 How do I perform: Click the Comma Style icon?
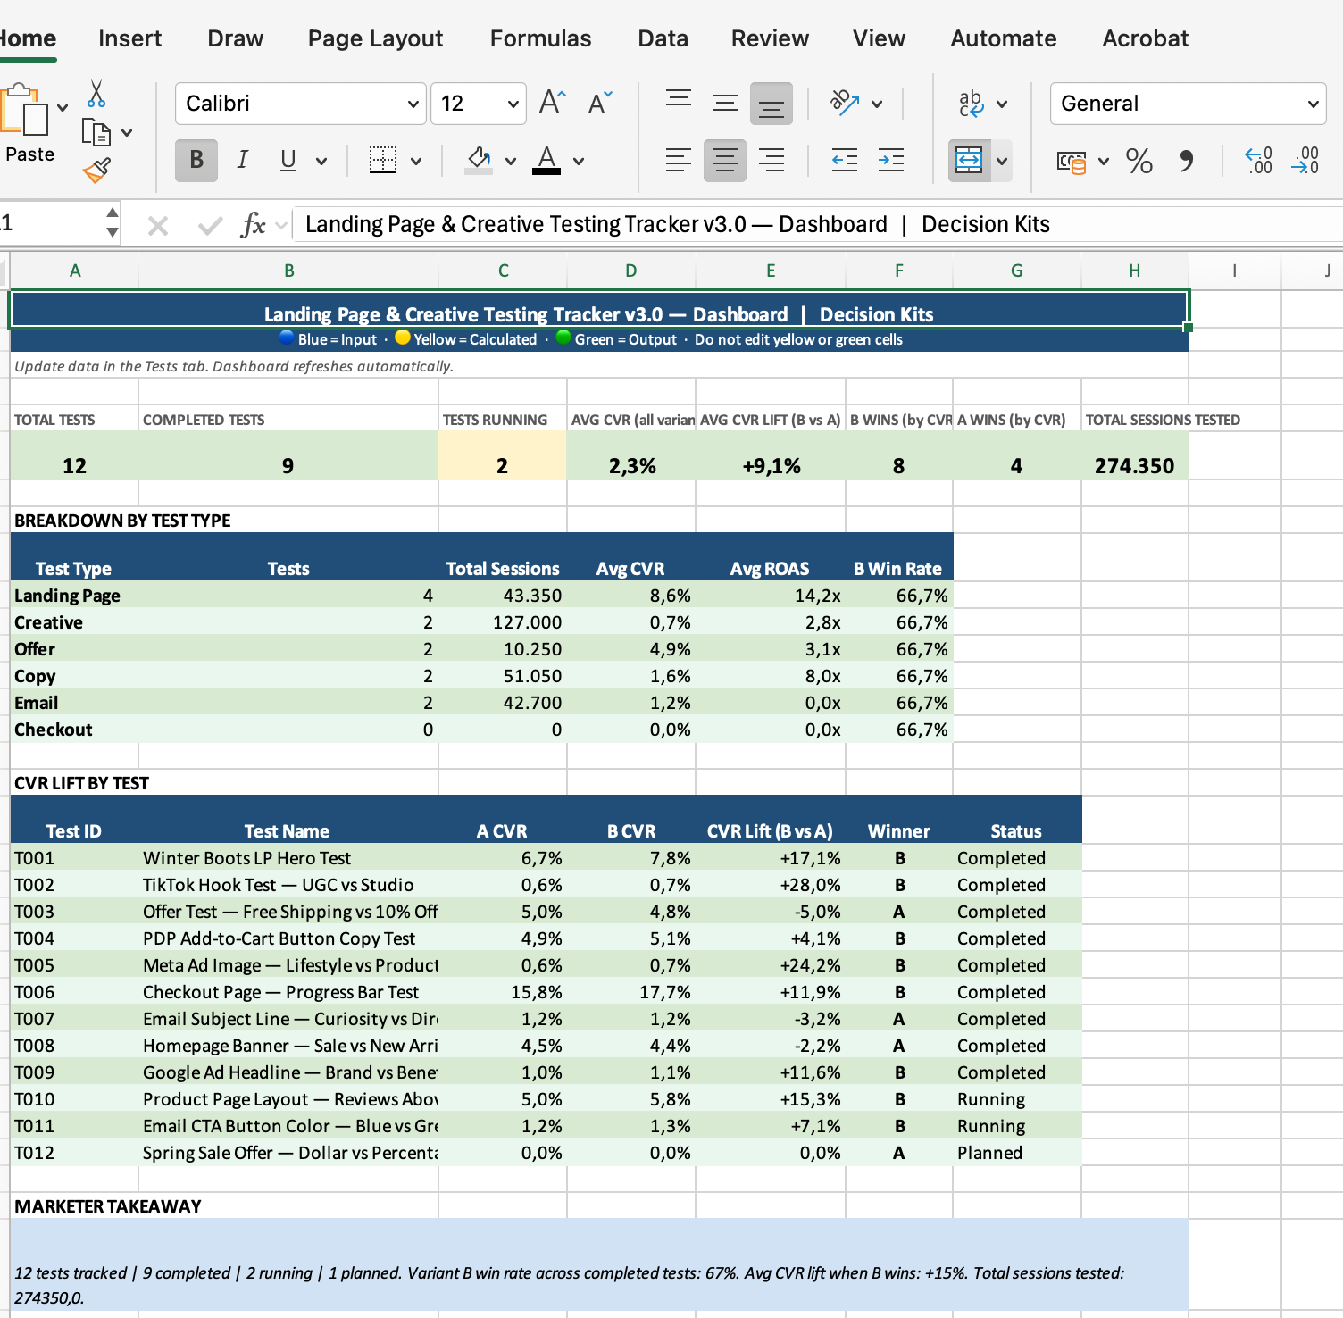pos(1186,161)
